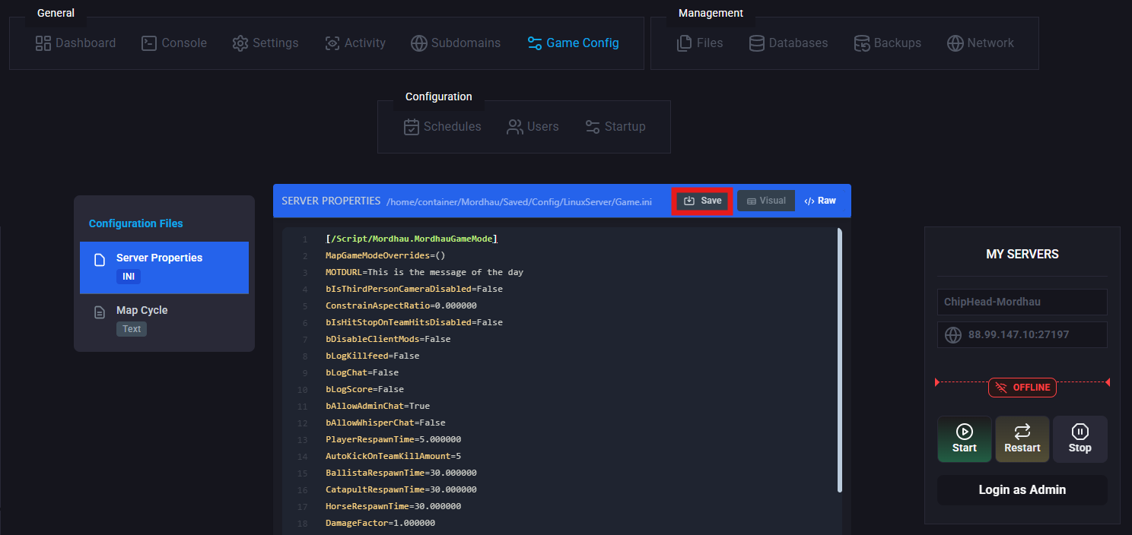This screenshot has height=535, width=1132.
Task: Click the Backups icon
Action: [862, 43]
